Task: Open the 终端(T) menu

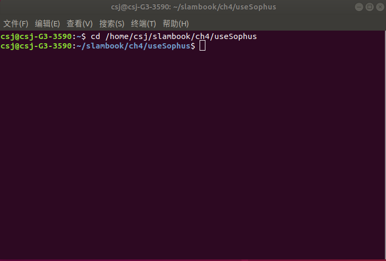Action: pyautogui.click(x=144, y=24)
